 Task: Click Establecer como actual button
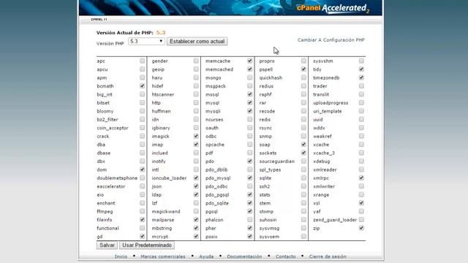[197, 41]
